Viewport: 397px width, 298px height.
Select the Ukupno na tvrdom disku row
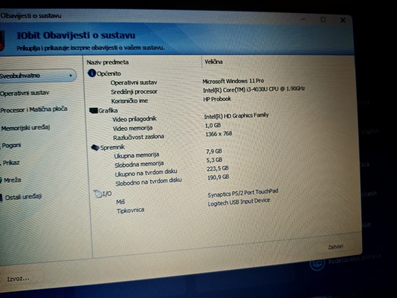click(x=146, y=173)
